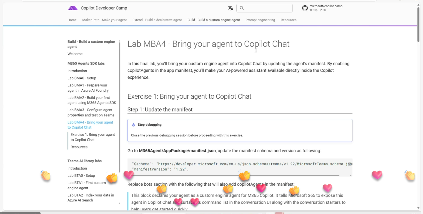Image resolution: width=423 pixels, height=214 pixels.
Task: Jump to Exercise 1 entry in sidebar outline
Action: coord(93,137)
